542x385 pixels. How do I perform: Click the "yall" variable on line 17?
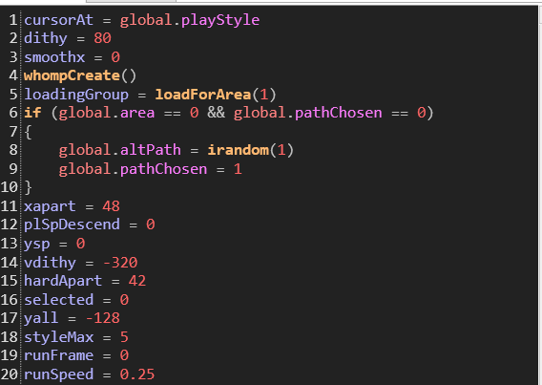41,318
